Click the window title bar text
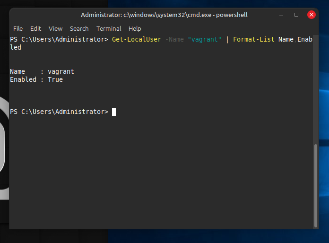This screenshot has height=243, width=329. (164, 15)
